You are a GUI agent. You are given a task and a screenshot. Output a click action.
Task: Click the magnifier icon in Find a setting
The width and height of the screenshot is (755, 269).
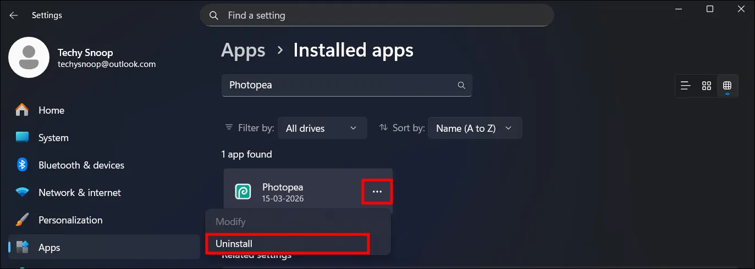214,15
